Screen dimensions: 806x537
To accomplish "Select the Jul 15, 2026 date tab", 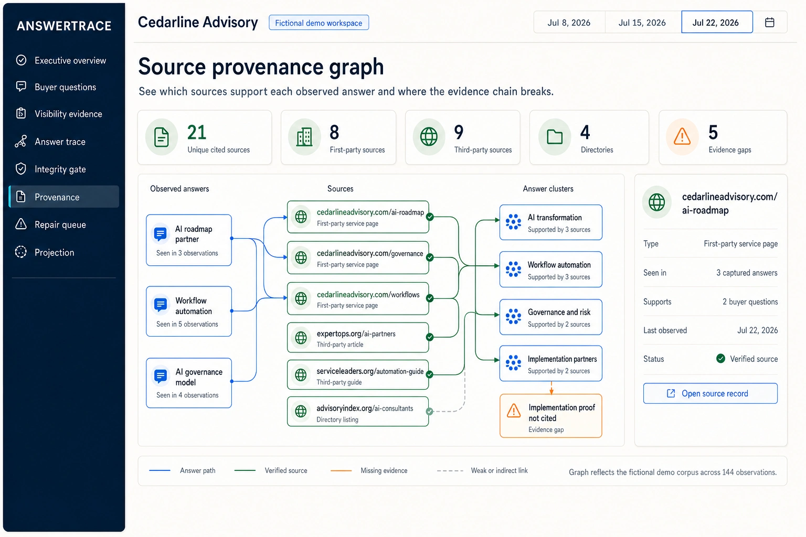I will [x=642, y=23].
